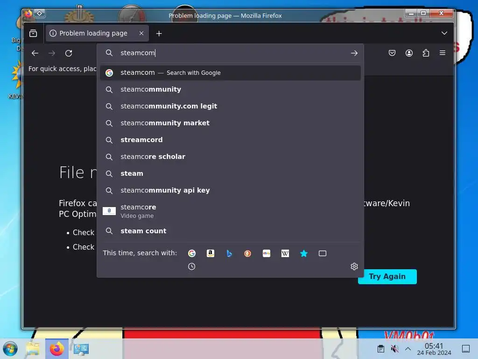Search with Bing one-off icon
This screenshot has width=478, height=359.
tap(229, 253)
